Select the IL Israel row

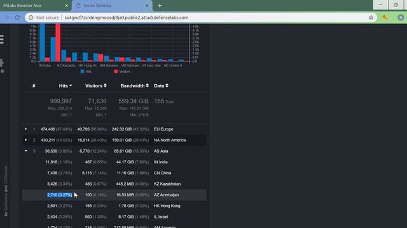(x=114, y=217)
